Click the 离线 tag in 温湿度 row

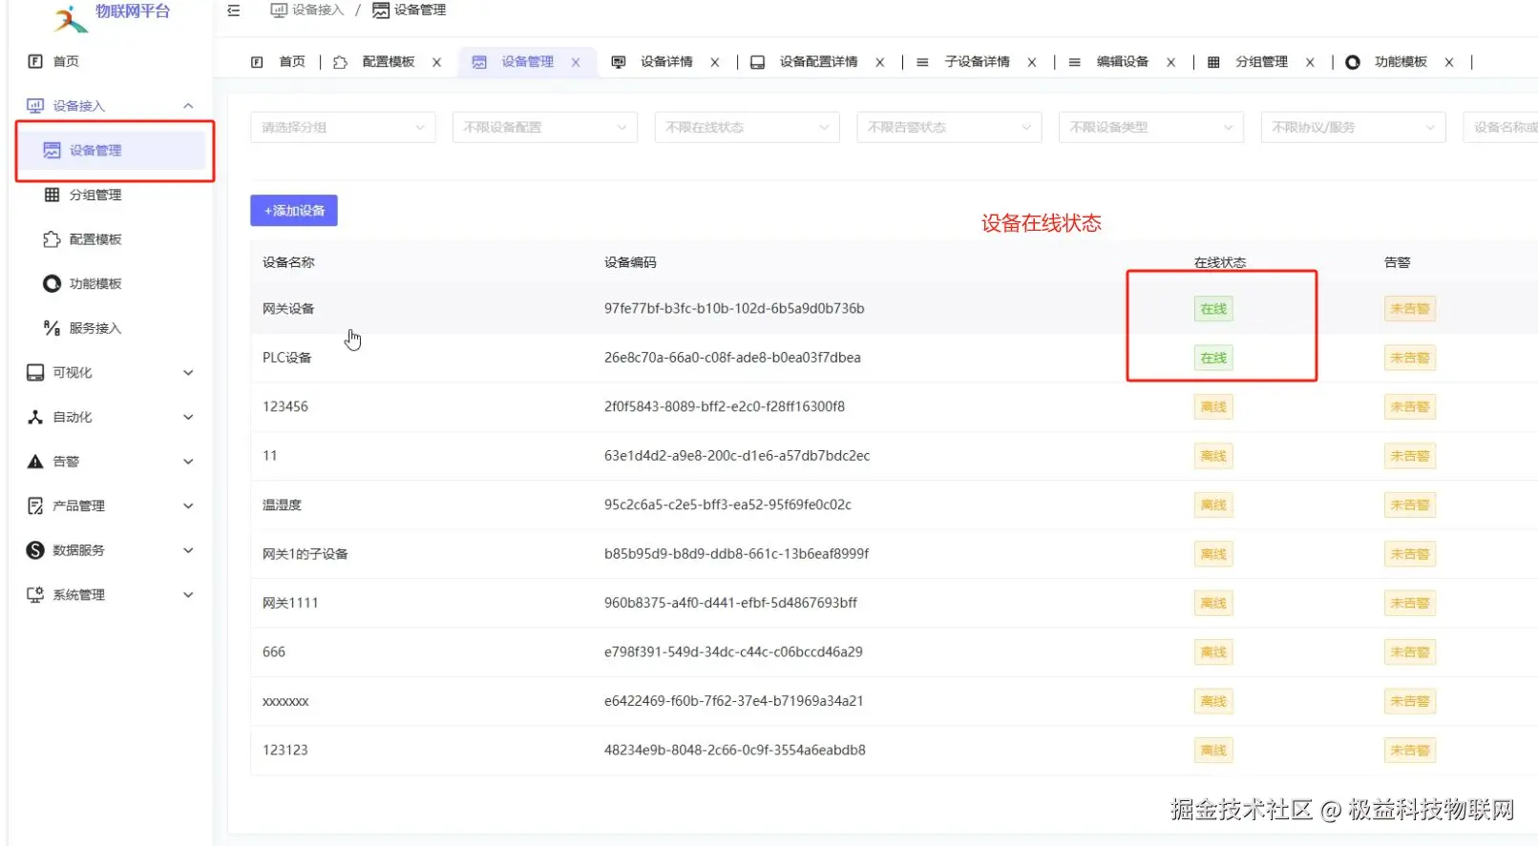[x=1213, y=506]
